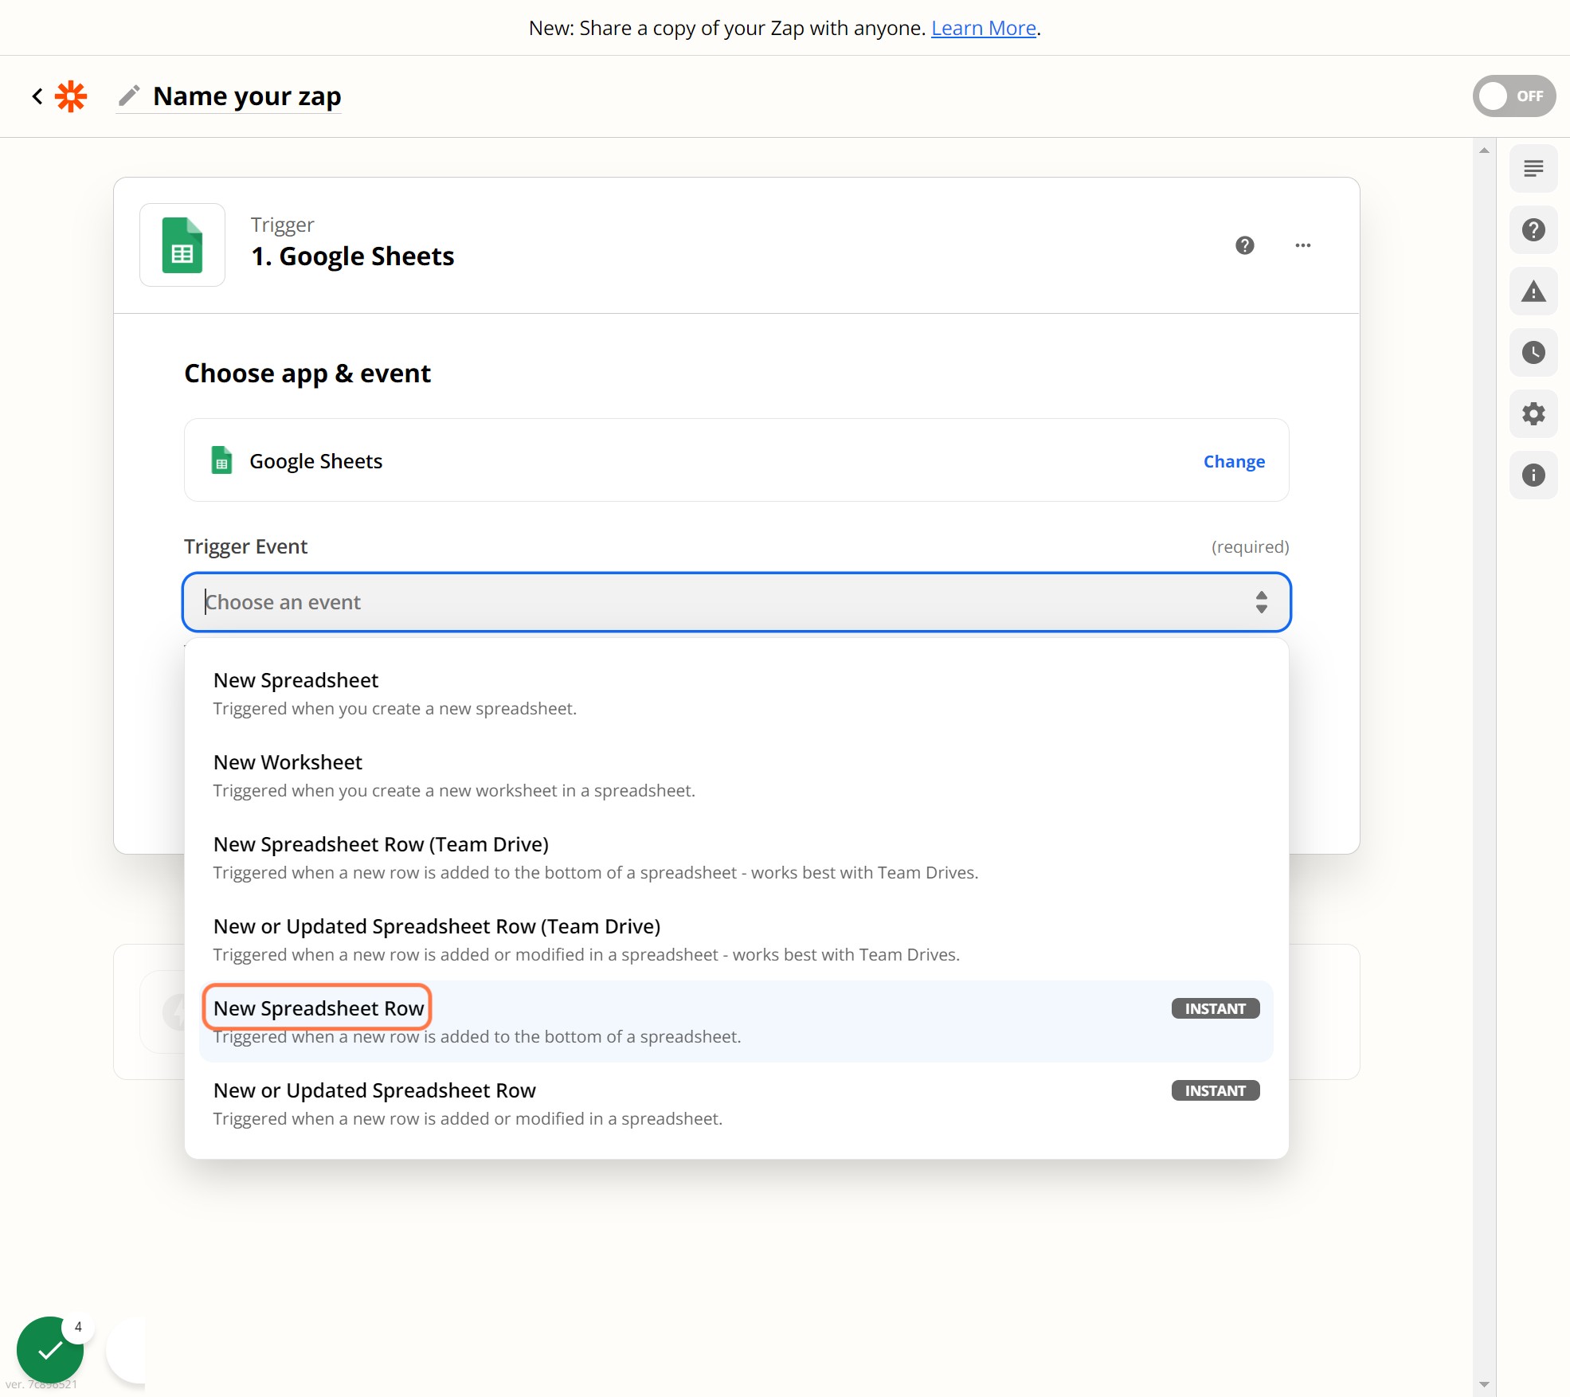
Task: Click the Choose app & event heading
Action: coord(307,373)
